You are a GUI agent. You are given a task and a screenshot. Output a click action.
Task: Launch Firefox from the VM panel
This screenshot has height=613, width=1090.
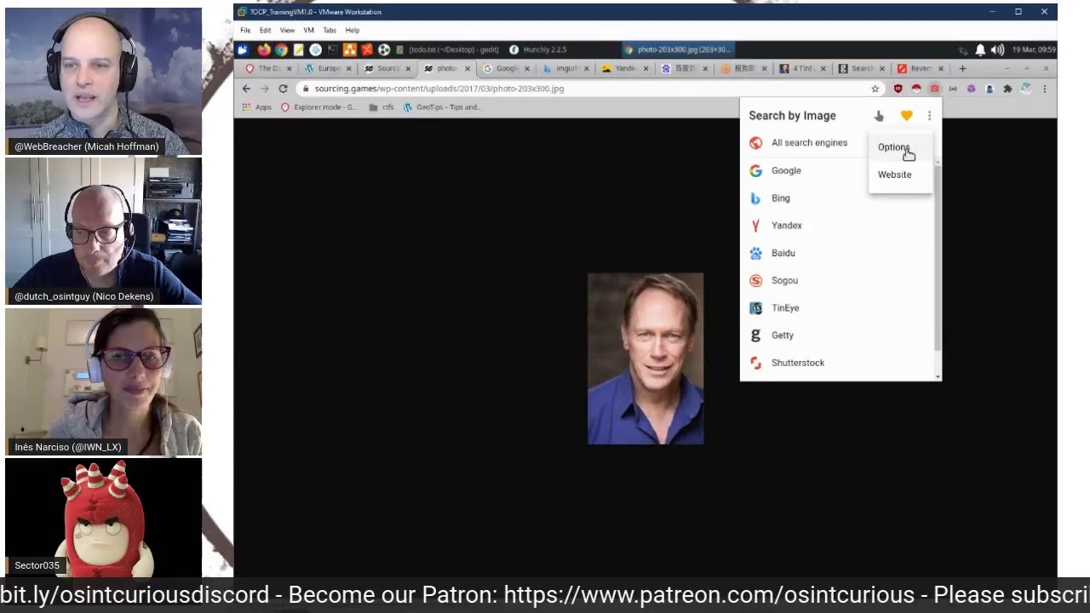pos(264,49)
